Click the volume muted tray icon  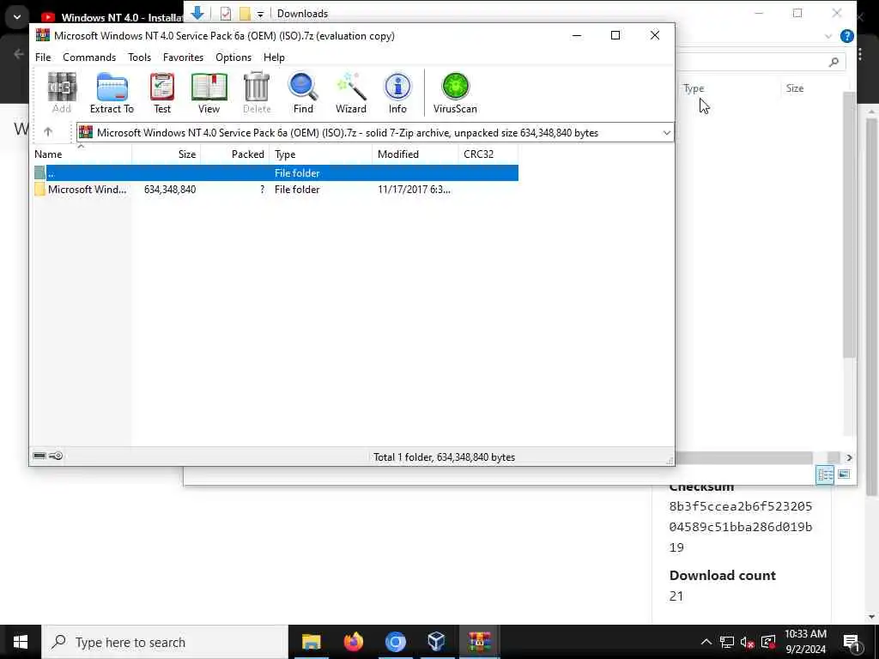click(747, 642)
